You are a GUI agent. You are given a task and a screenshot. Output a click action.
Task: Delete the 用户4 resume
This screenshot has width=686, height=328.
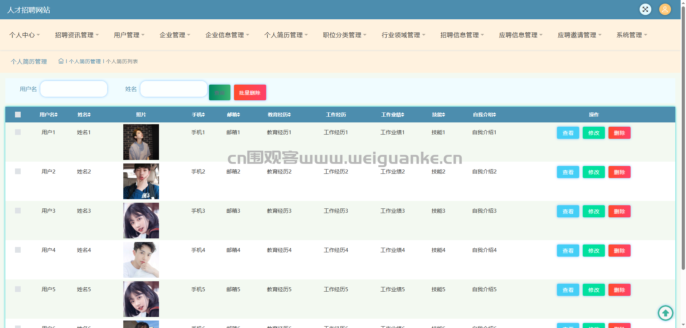click(x=620, y=251)
